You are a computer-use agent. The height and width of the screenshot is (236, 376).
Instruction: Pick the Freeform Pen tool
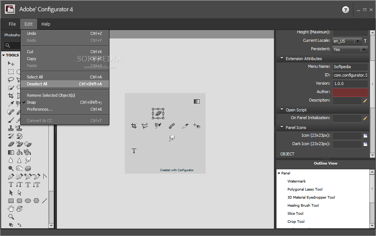[19, 177]
